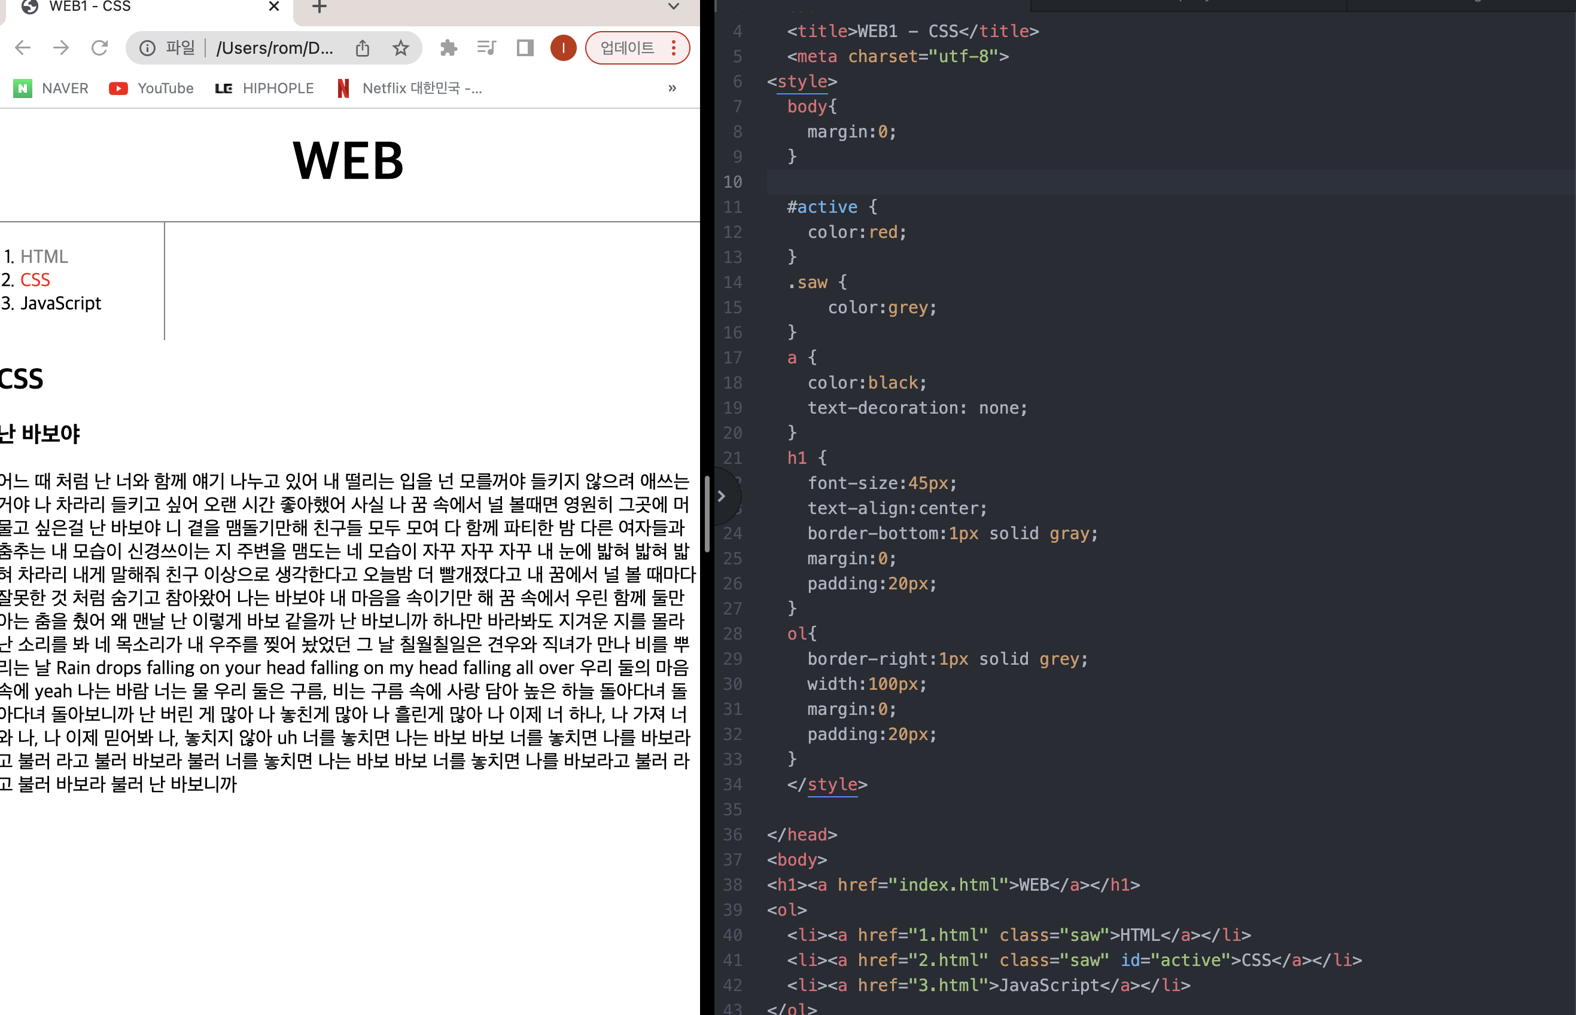1576x1015 pixels.
Task: Click the id="active" attribute in code
Action: pos(1176,959)
